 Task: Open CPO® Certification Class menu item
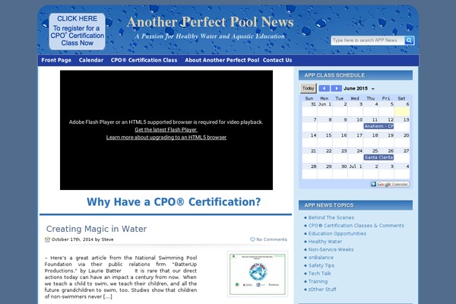click(144, 60)
